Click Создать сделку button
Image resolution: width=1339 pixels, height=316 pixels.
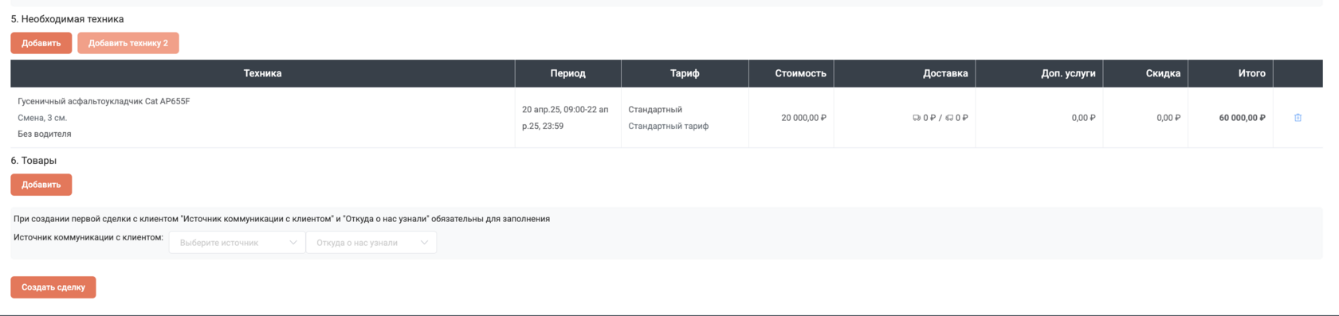coord(53,287)
